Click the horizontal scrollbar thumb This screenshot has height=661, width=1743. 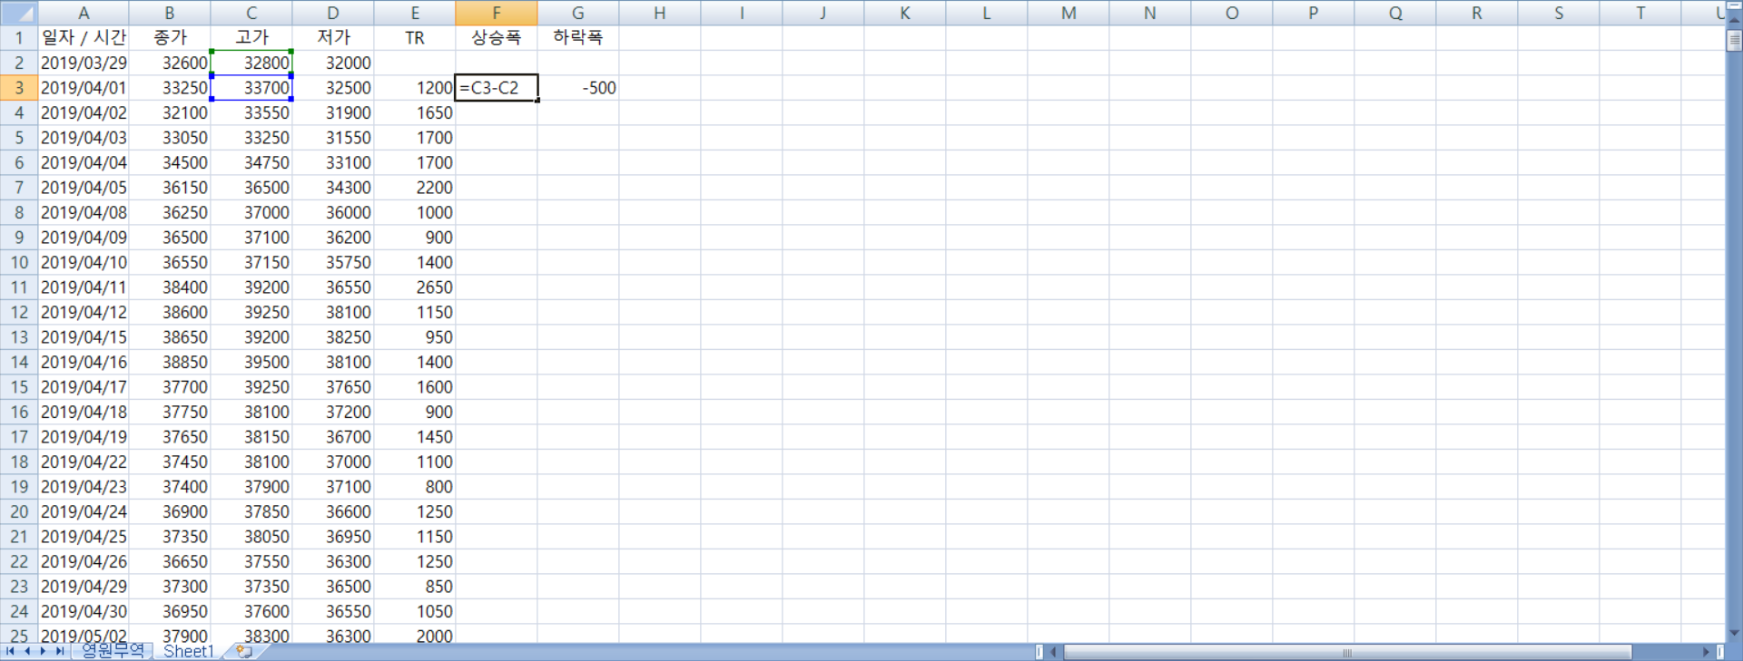(x=1347, y=652)
